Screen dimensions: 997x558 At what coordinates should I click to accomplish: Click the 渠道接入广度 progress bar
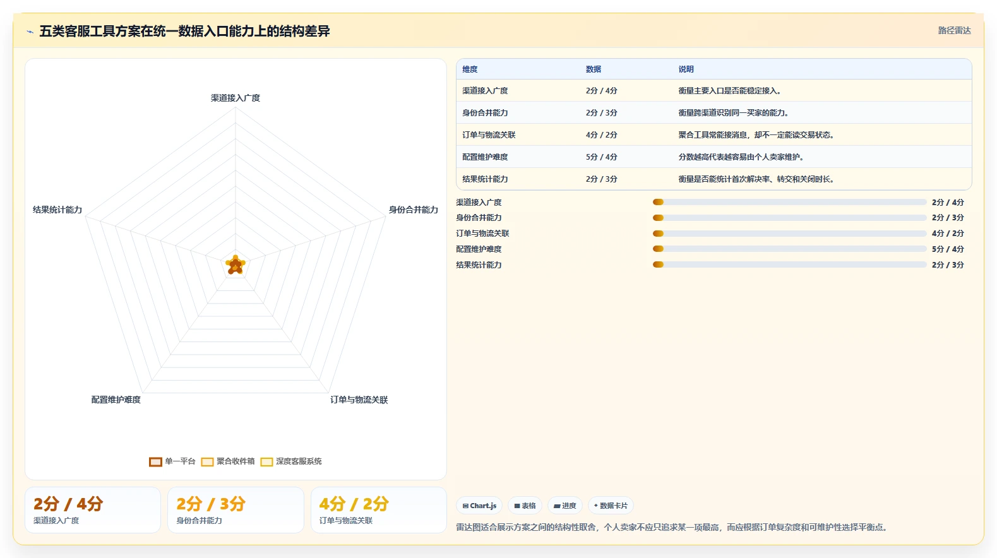pyautogui.click(x=789, y=202)
